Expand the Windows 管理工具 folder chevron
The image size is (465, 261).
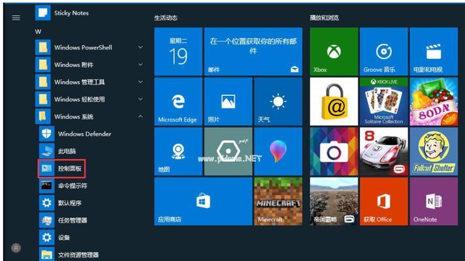pos(140,82)
